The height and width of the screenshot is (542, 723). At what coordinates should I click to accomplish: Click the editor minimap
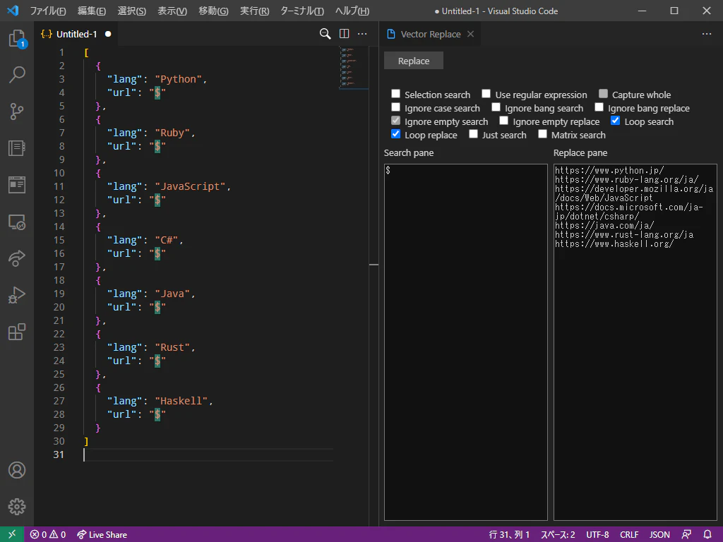point(353,68)
